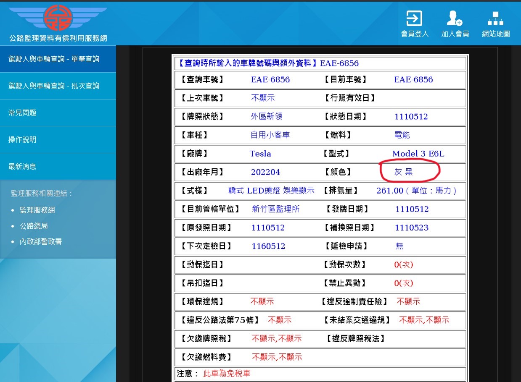Open 最新消息 sidebar item
Viewport: 521px width, 382px height.
pyautogui.click(x=23, y=167)
